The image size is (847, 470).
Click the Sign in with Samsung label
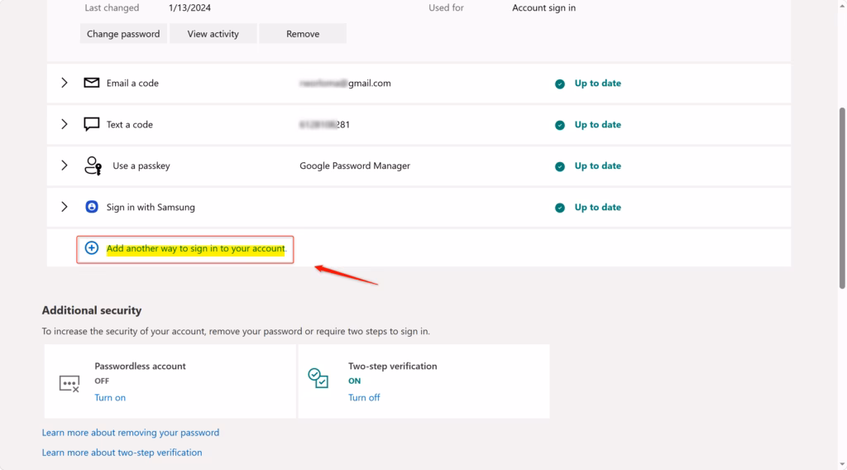151,207
